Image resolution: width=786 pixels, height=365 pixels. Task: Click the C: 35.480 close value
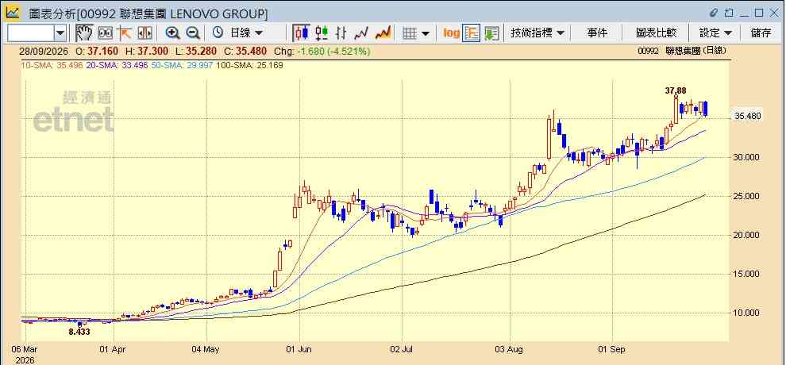[x=245, y=51]
